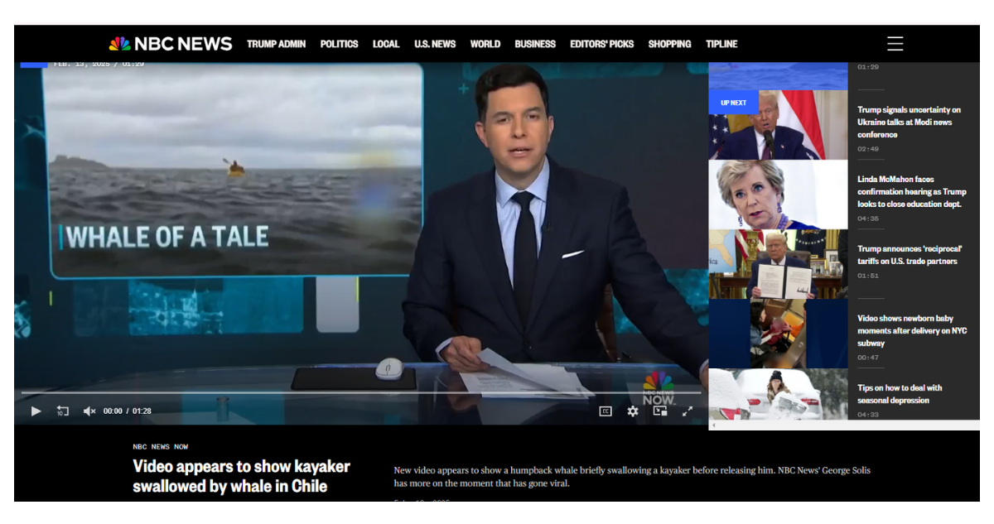This screenshot has width=994, height=524.
Task: Click the playlist horizontal scrollbar
Action: [844, 425]
